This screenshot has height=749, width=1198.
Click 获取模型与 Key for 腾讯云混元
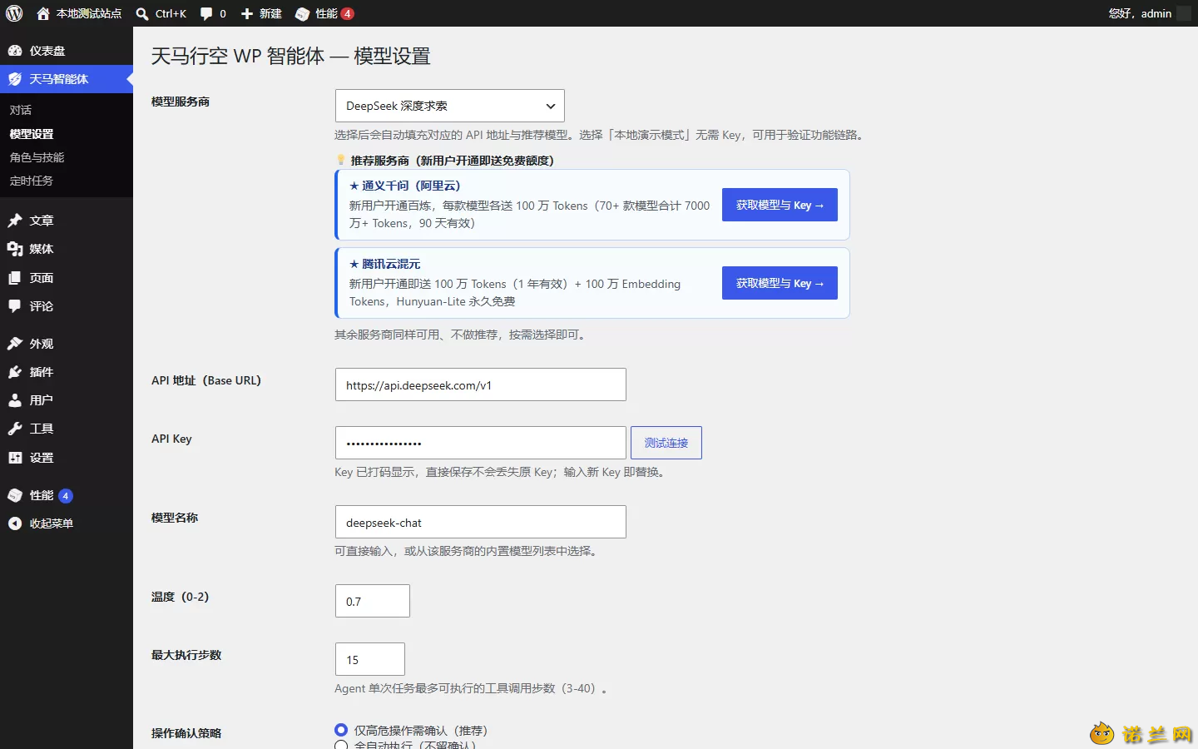(780, 283)
